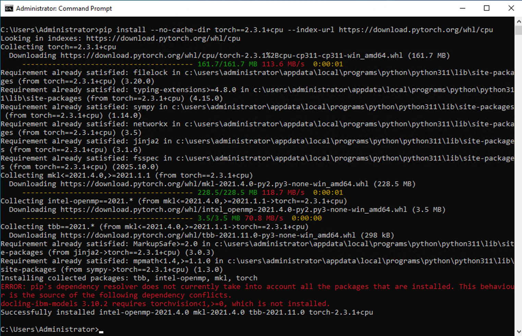This screenshot has height=336, width=522.
Task: Click the 'Collecting mkl<=2021.4.0' line
Action: pyautogui.click(x=127, y=175)
